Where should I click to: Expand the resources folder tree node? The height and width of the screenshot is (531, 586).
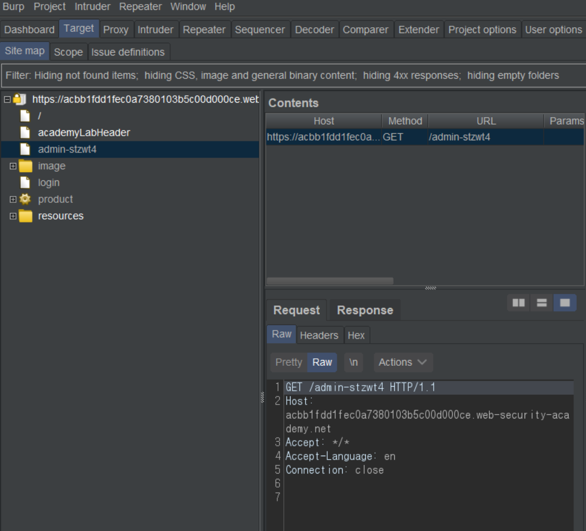(x=13, y=216)
